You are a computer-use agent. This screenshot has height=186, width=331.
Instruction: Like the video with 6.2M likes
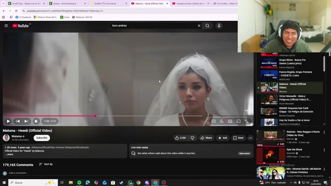click(x=180, y=138)
